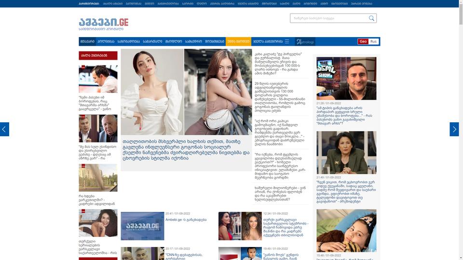
Task: Select the yellow უნდა იცოდეთ tab
Action: click(x=238, y=41)
